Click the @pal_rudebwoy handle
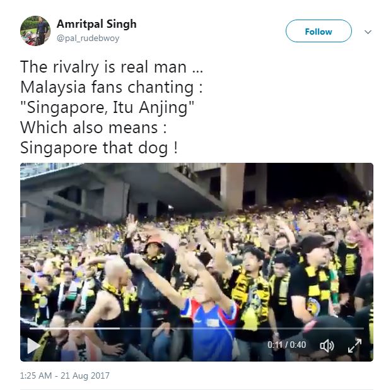The height and width of the screenshot is (390, 386). 88,38
